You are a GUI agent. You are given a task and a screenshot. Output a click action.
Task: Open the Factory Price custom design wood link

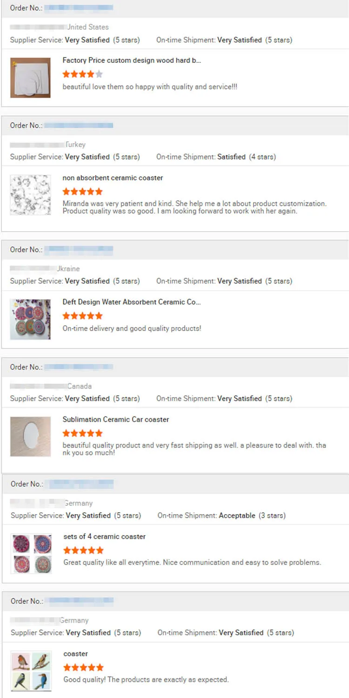(x=132, y=60)
